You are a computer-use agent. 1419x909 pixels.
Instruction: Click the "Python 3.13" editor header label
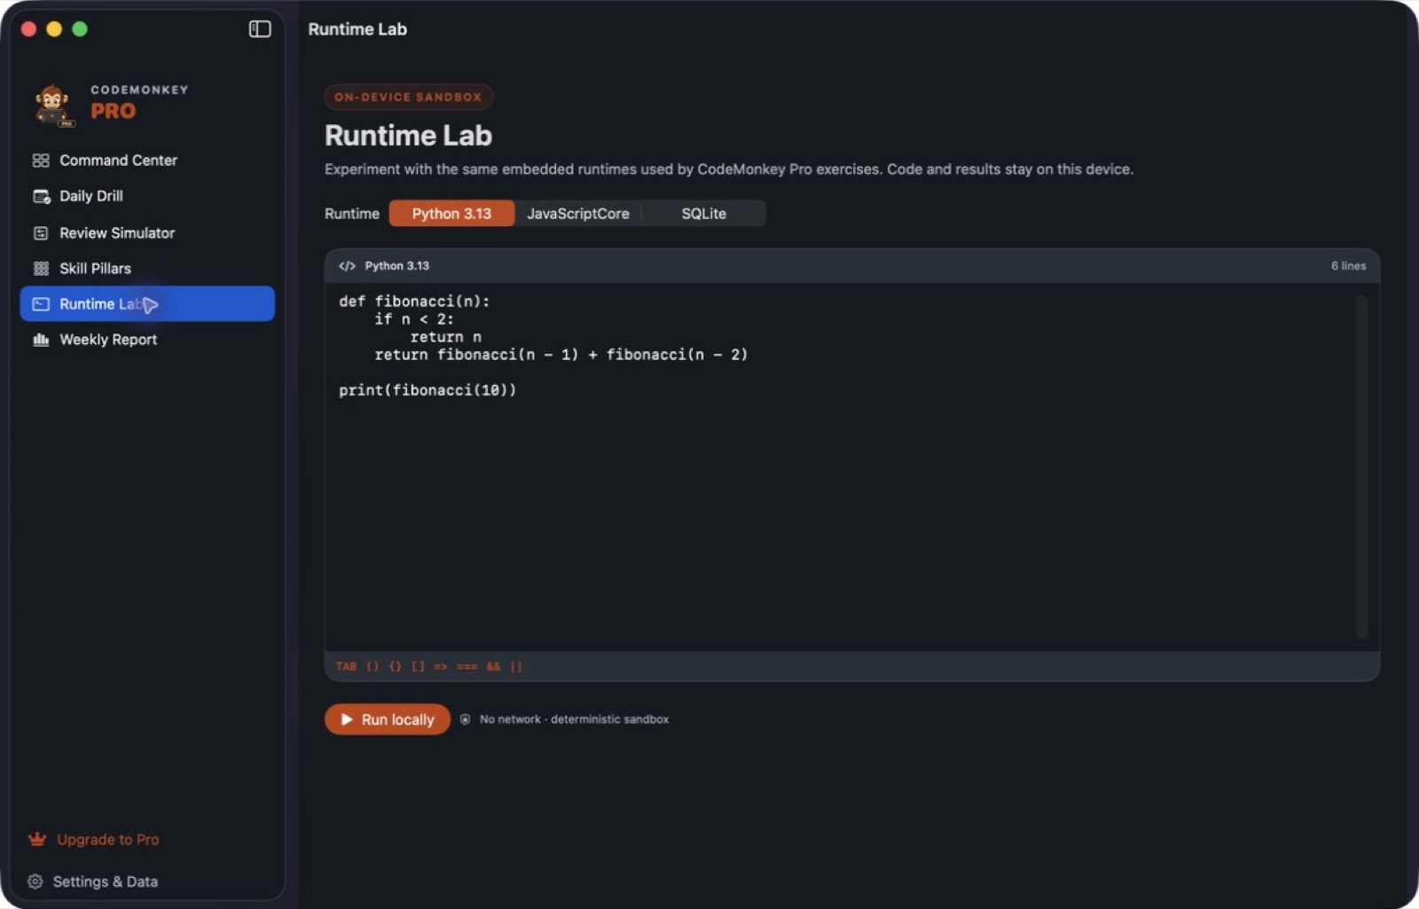click(x=396, y=266)
